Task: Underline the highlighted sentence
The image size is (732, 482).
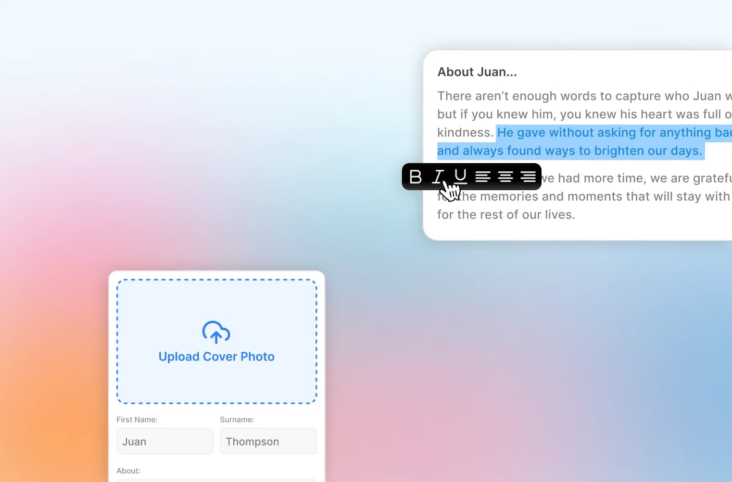Action: (x=460, y=177)
